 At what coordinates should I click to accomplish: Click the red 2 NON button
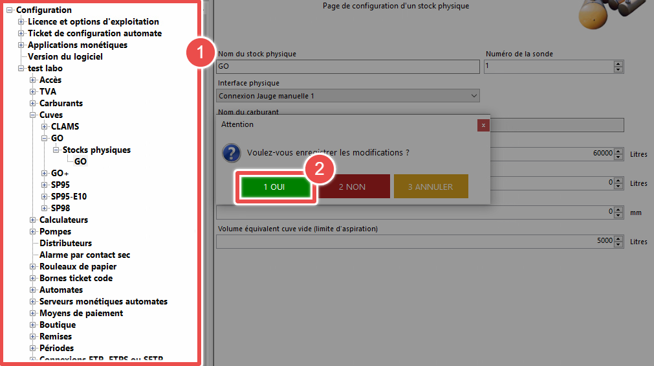click(x=352, y=187)
